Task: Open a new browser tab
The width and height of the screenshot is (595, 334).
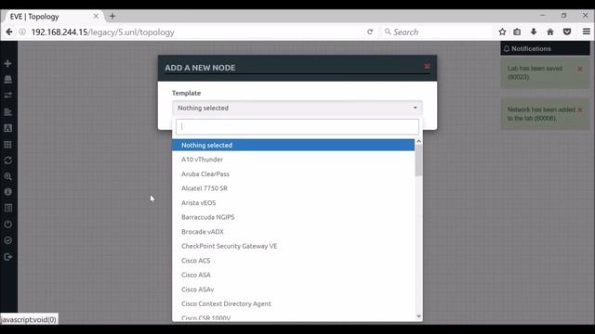Action: click(112, 17)
